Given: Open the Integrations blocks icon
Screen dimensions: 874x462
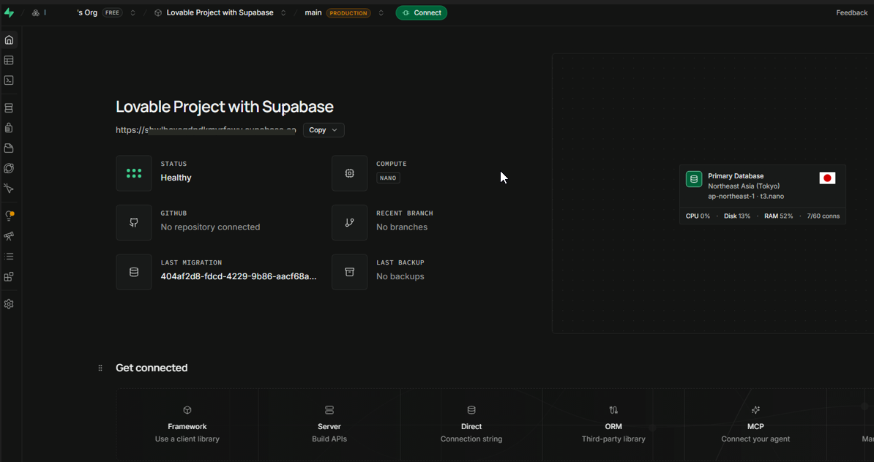Looking at the screenshot, I should click(x=9, y=276).
